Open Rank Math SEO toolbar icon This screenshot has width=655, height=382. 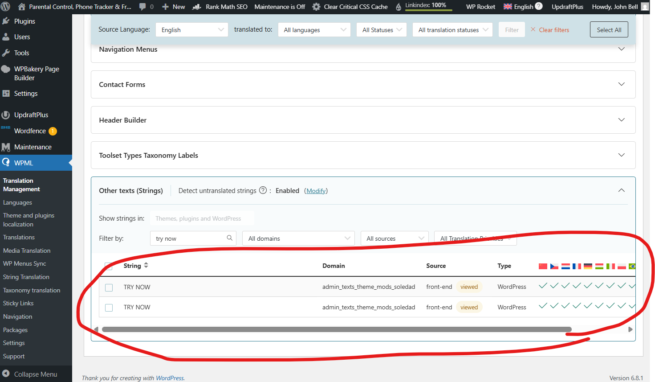[x=197, y=7]
